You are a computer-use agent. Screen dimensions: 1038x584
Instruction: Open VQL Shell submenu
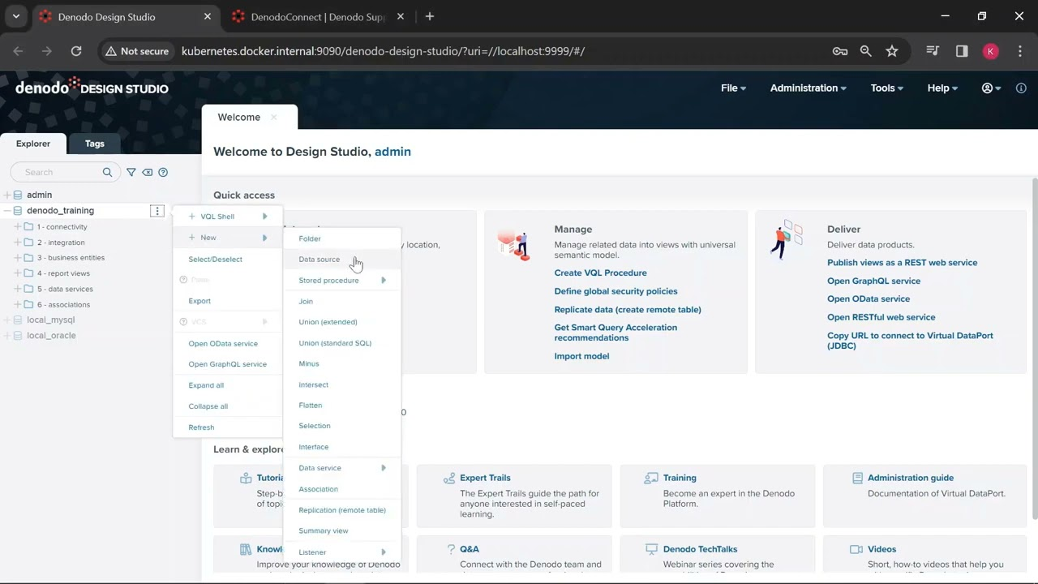pos(227,217)
